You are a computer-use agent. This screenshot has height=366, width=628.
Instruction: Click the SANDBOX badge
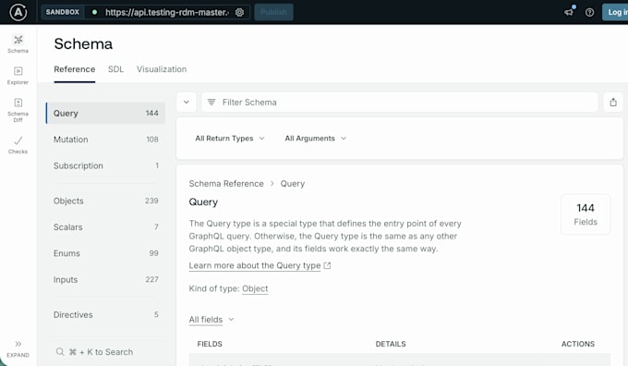coord(63,12)
